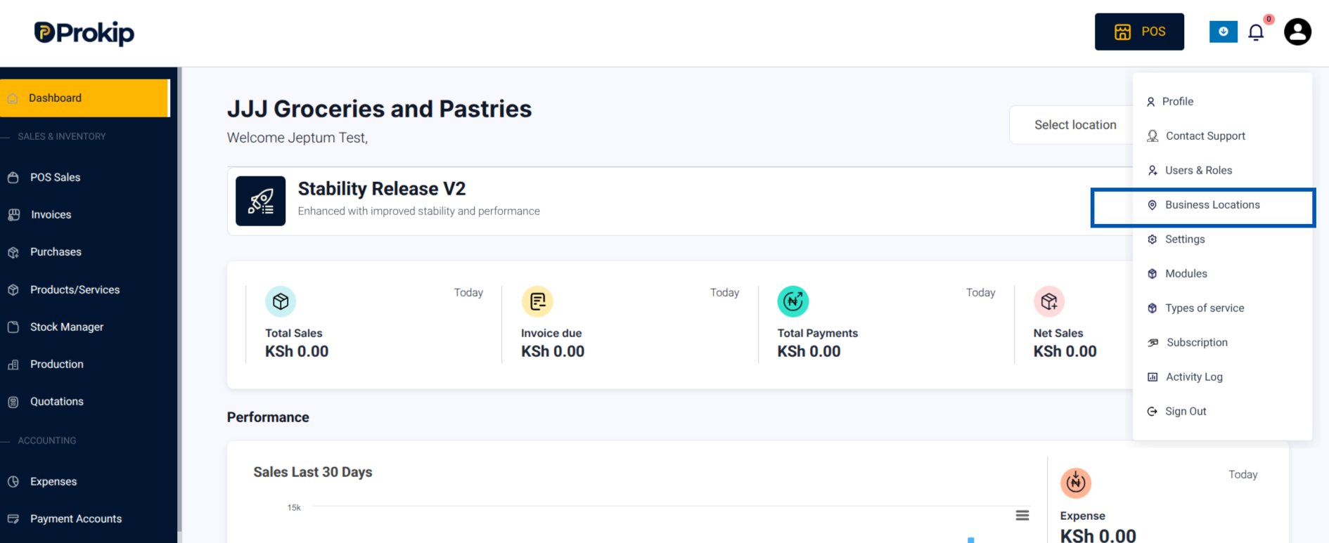Screen dimensions: 1329x543
Task: Click the blue plus quick-add icon
Action: 1223,32
